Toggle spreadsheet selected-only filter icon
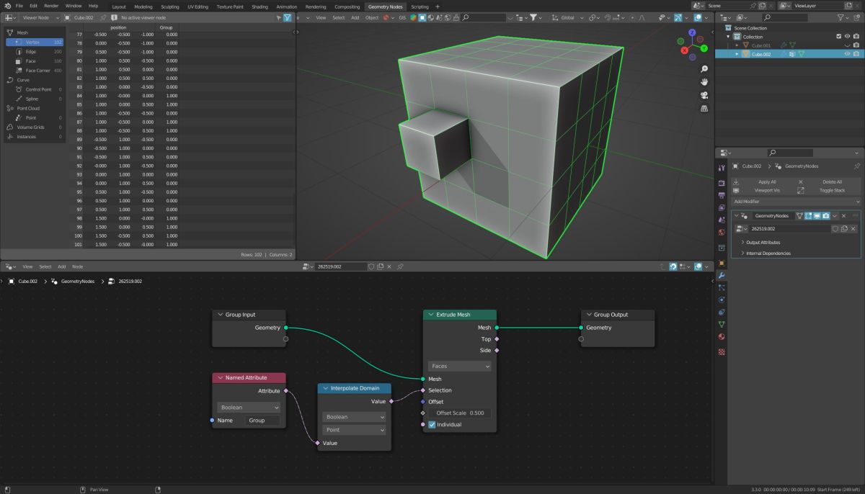 point(279,17)
